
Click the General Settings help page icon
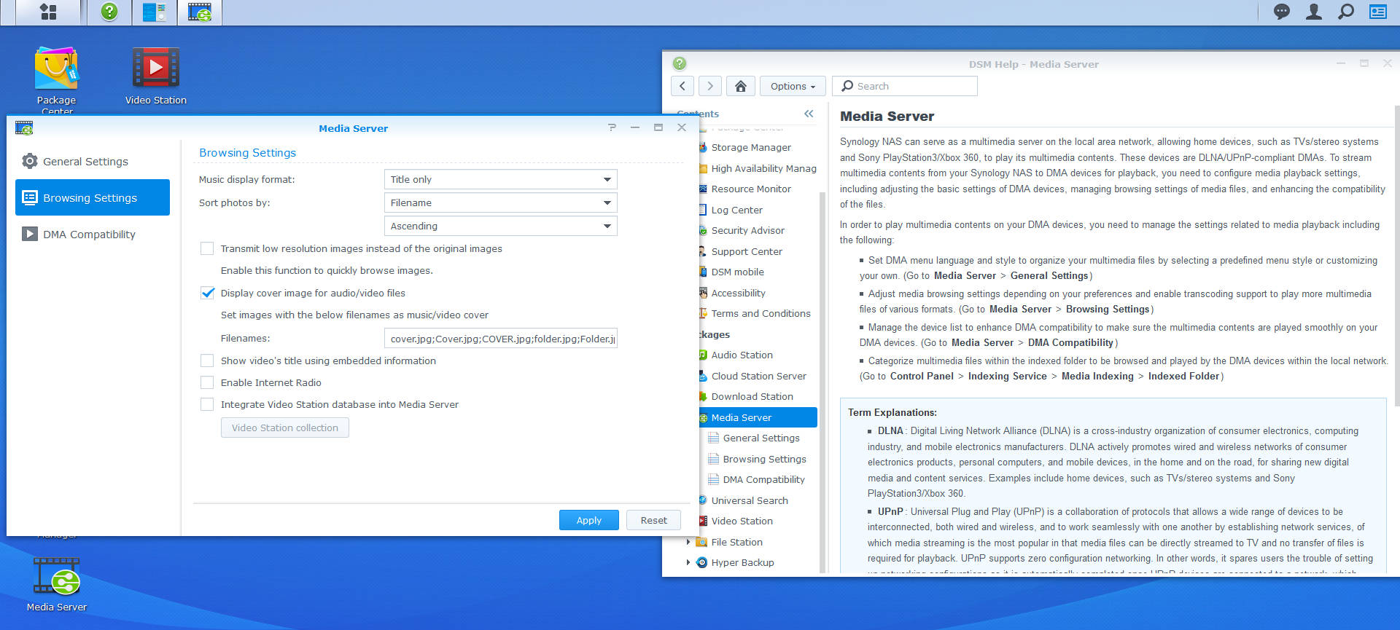point(714,438)
